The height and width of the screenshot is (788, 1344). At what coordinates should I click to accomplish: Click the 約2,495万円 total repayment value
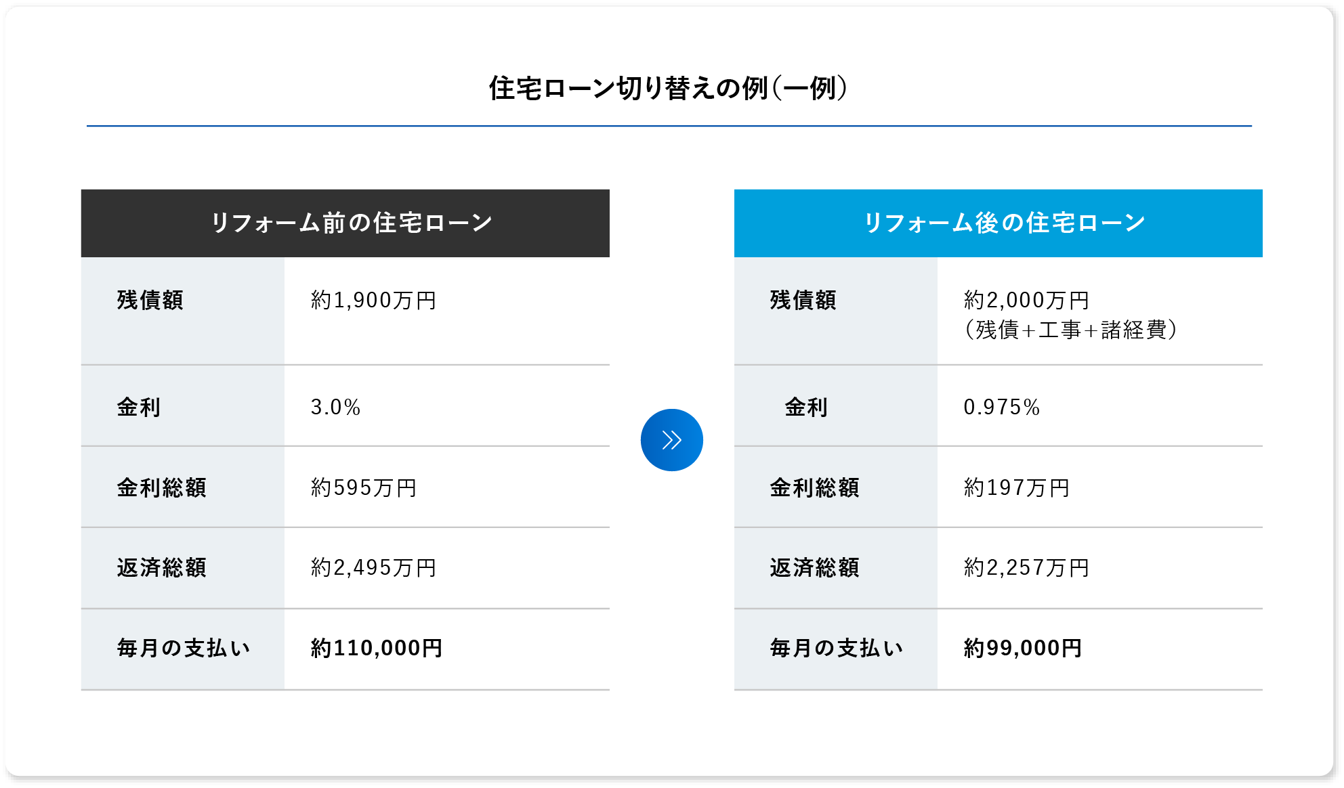[x=373, y=567]
